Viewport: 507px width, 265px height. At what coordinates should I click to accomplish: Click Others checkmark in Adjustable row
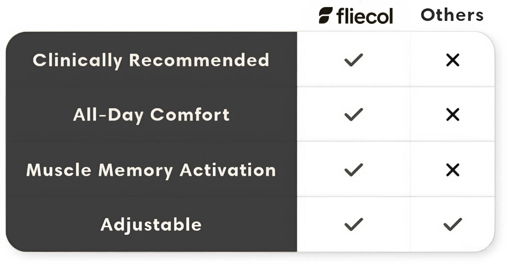pos(452,224)
